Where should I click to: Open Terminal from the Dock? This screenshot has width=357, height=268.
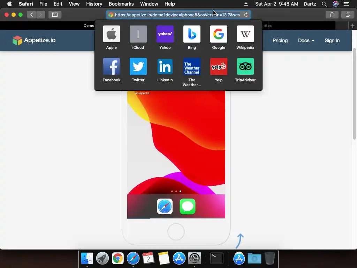[x=217, y=258]
